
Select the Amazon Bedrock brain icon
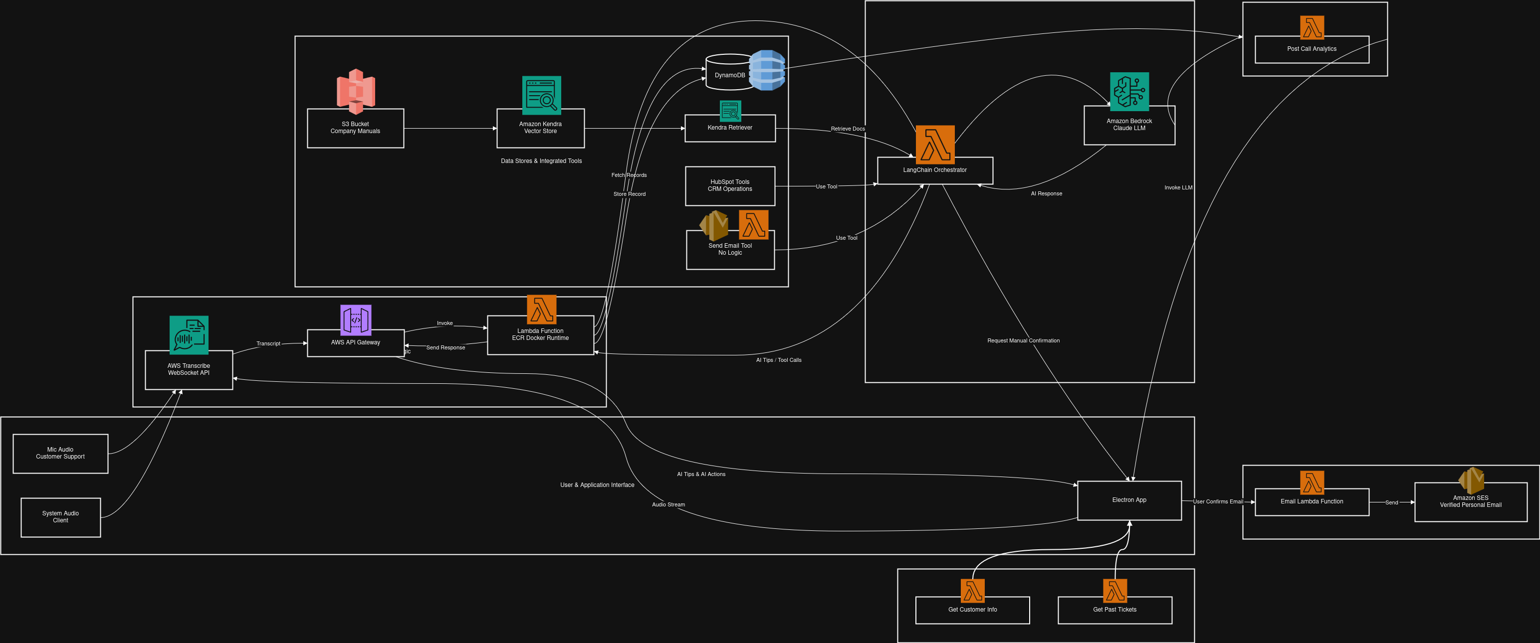click(x=1129, y=91)
